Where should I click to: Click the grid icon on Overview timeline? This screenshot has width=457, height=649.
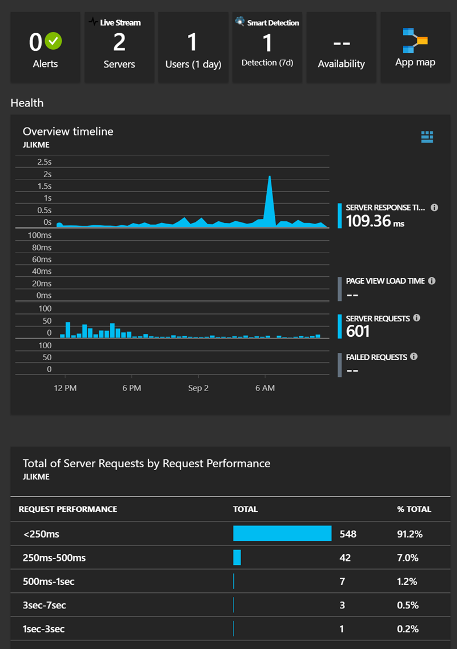tap(427, 137)
